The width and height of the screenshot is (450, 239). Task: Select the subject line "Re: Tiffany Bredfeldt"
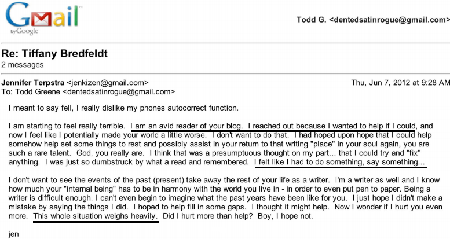click(x=54, y=54)
